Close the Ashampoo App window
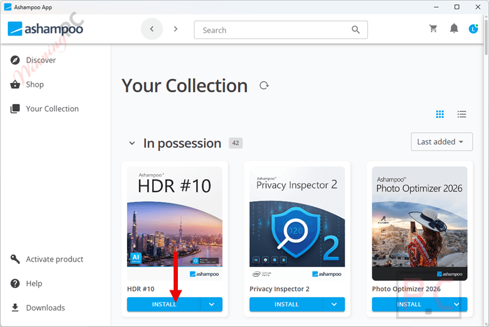Viewport: 489px width, 327px height. 478,7
